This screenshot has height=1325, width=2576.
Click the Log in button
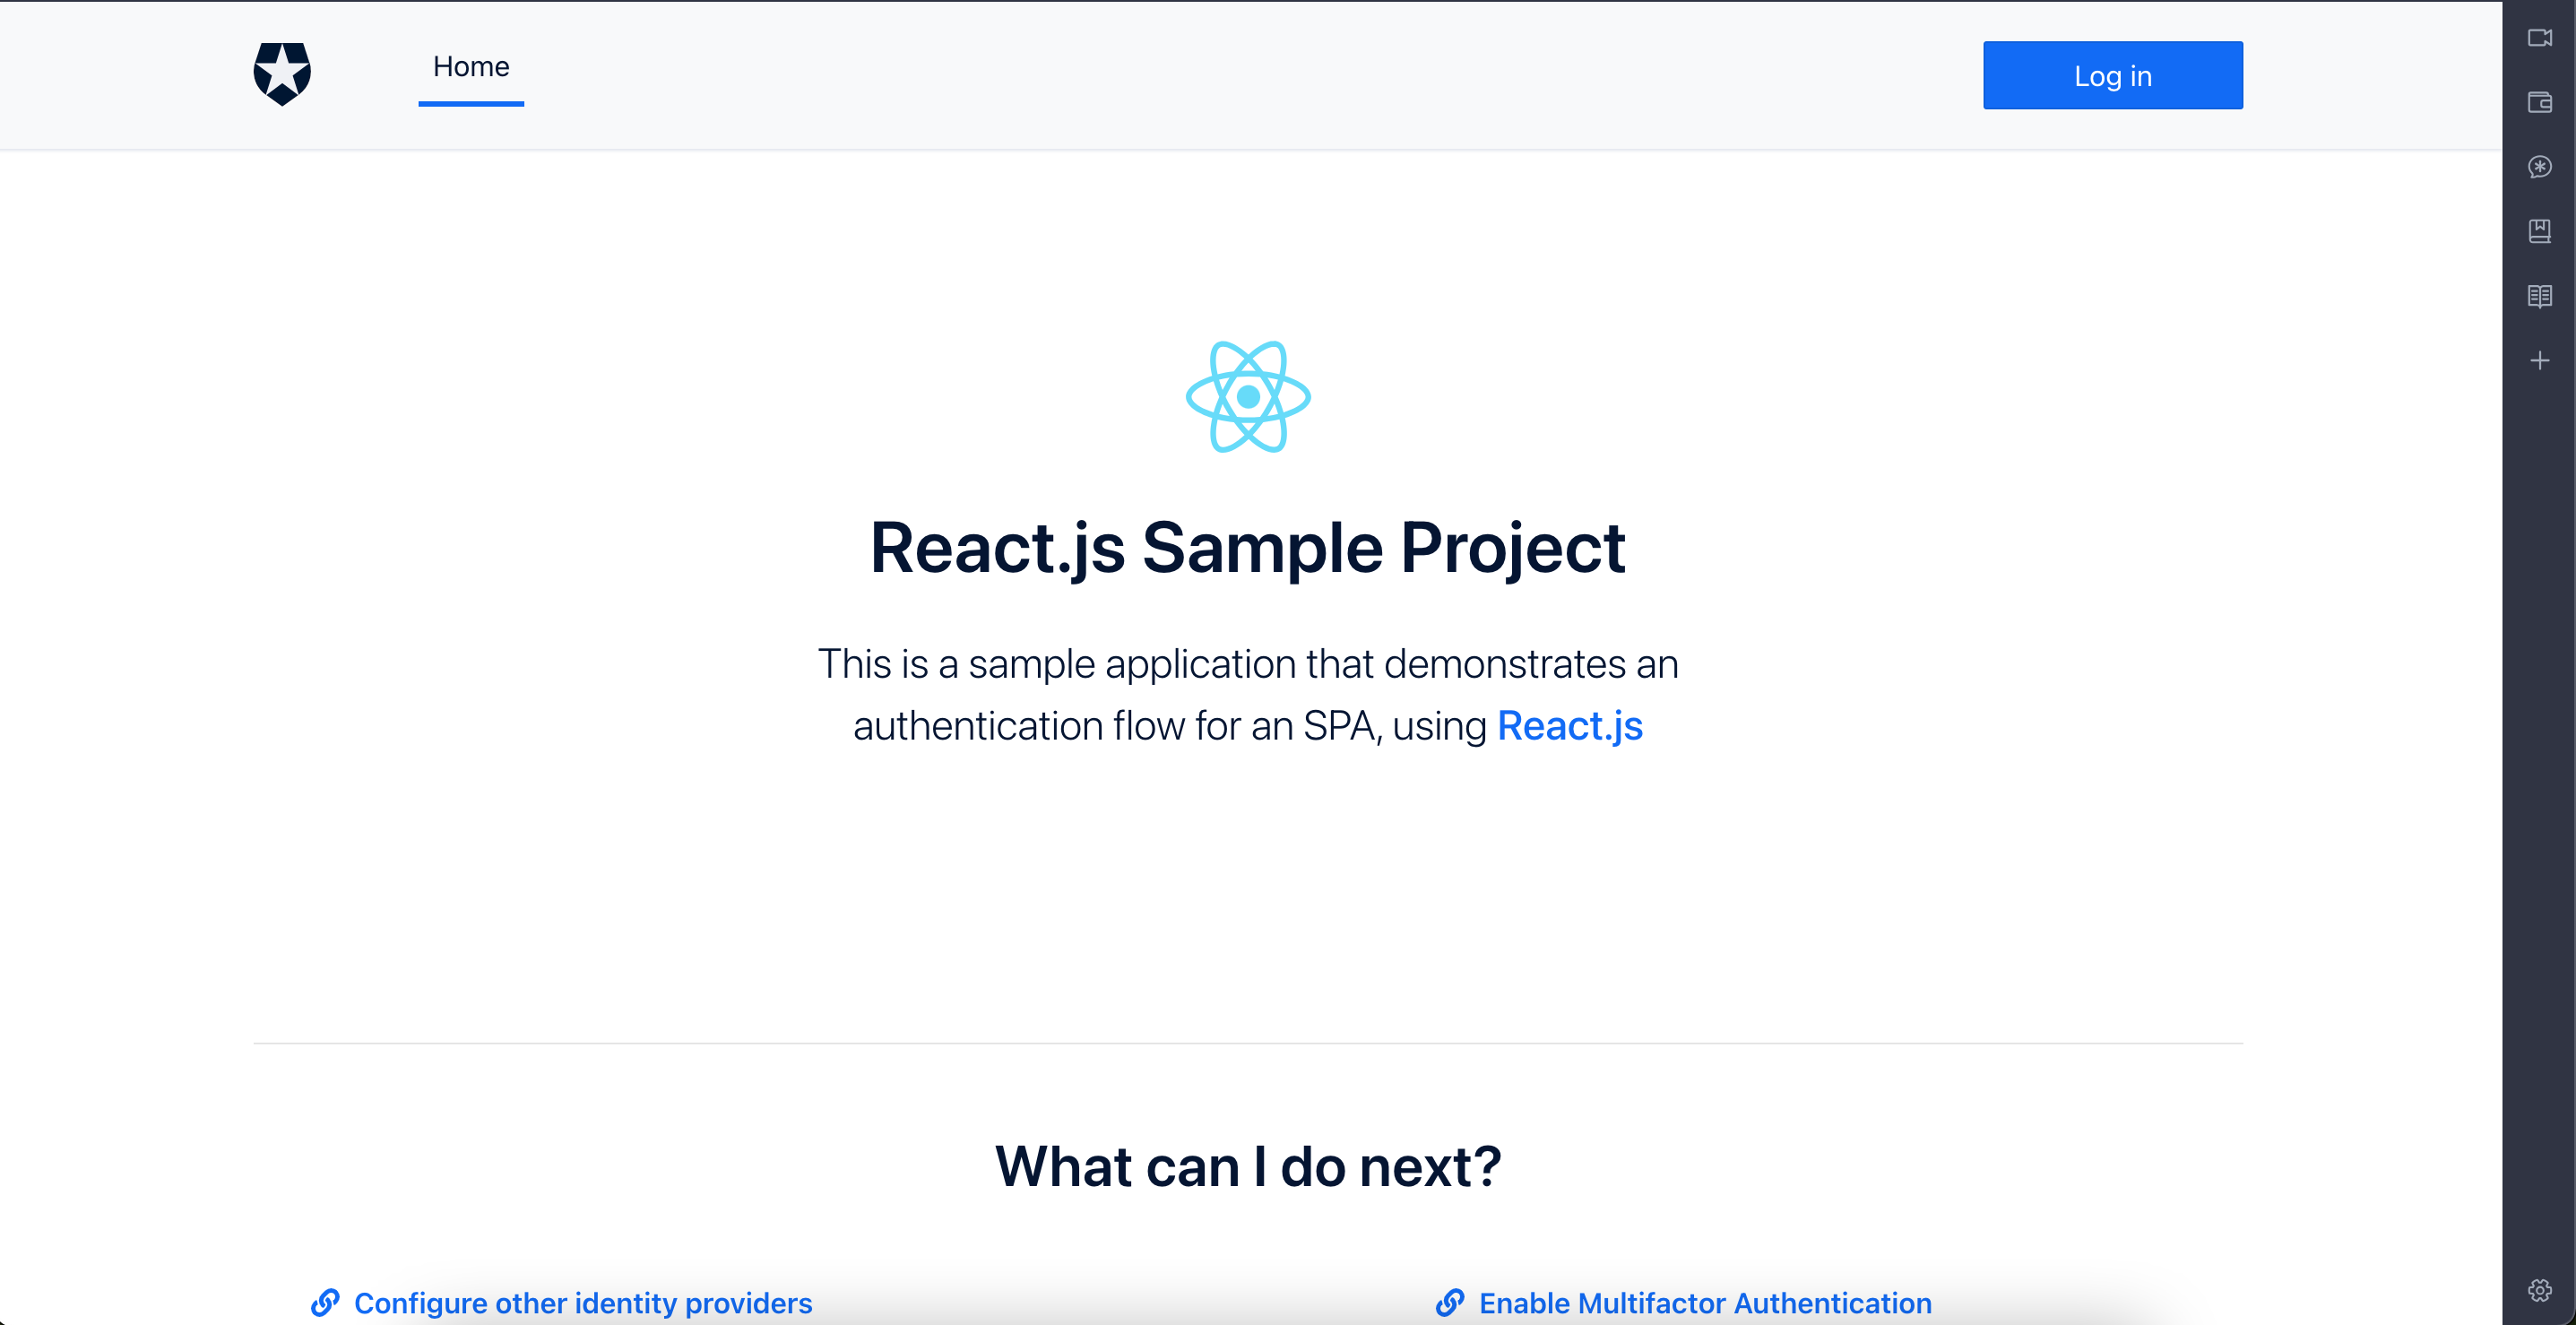pyautogui.click(x=2113, y=75)
